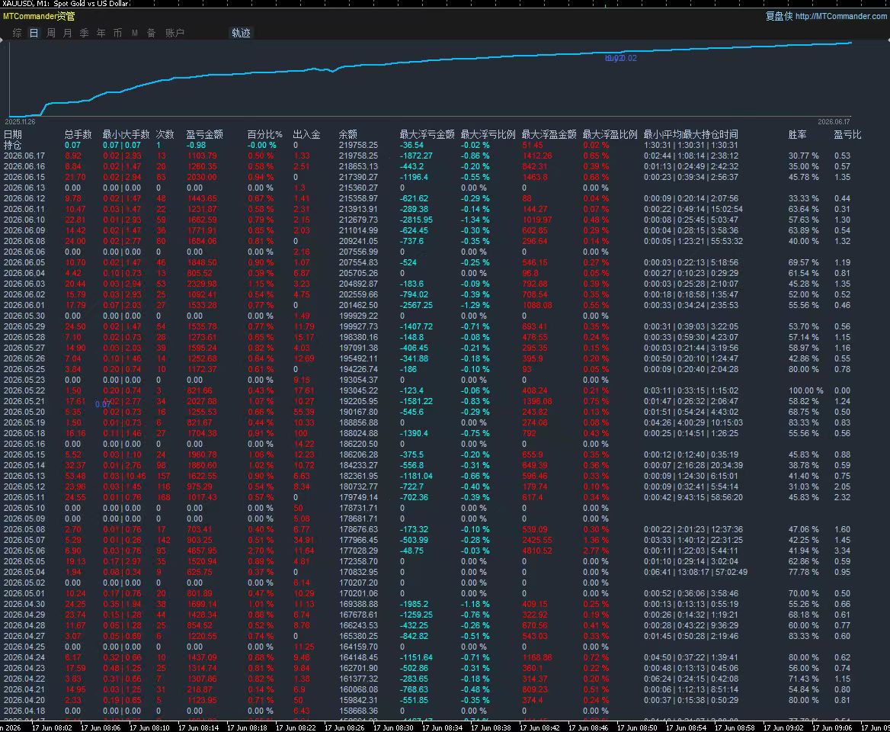The width and height of the screenshot is (890, 732).
Task: Click the 百分比% column header
Action: tap(264, 135)
